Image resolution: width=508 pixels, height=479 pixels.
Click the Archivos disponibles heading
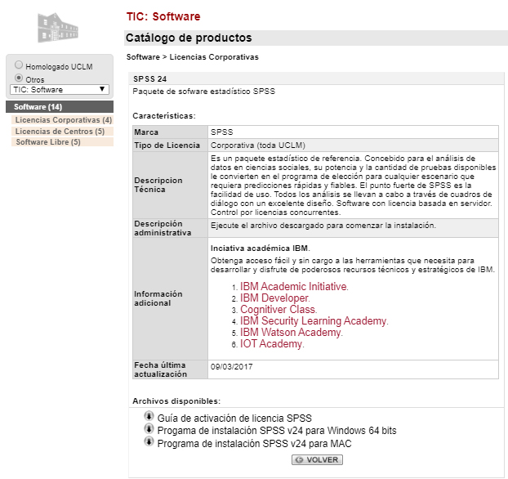click(x=176, y=401)
